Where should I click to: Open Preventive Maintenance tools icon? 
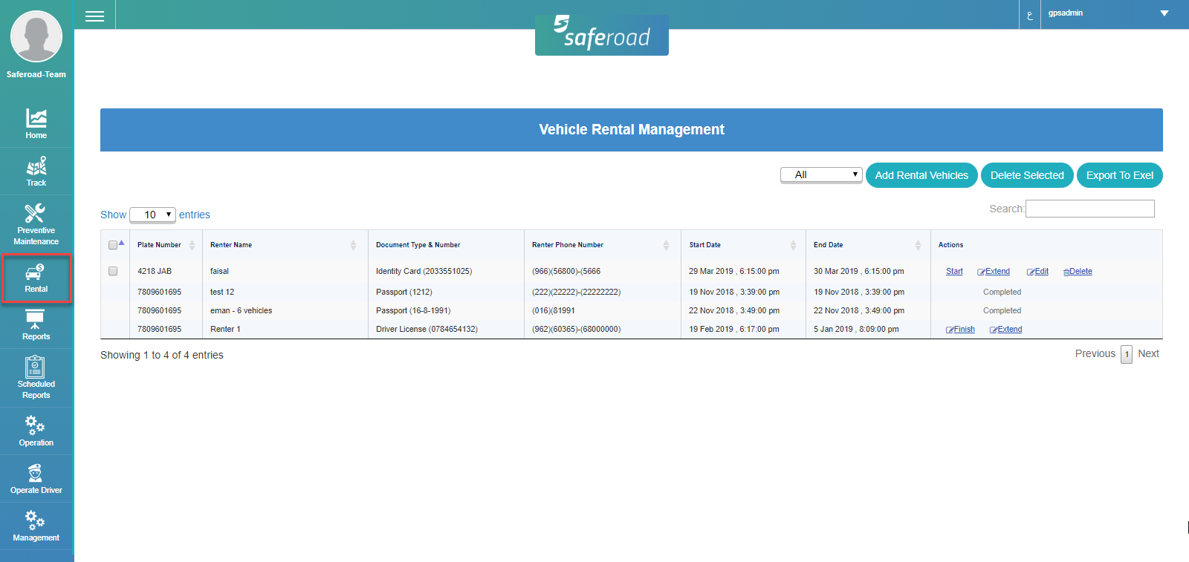36,214
